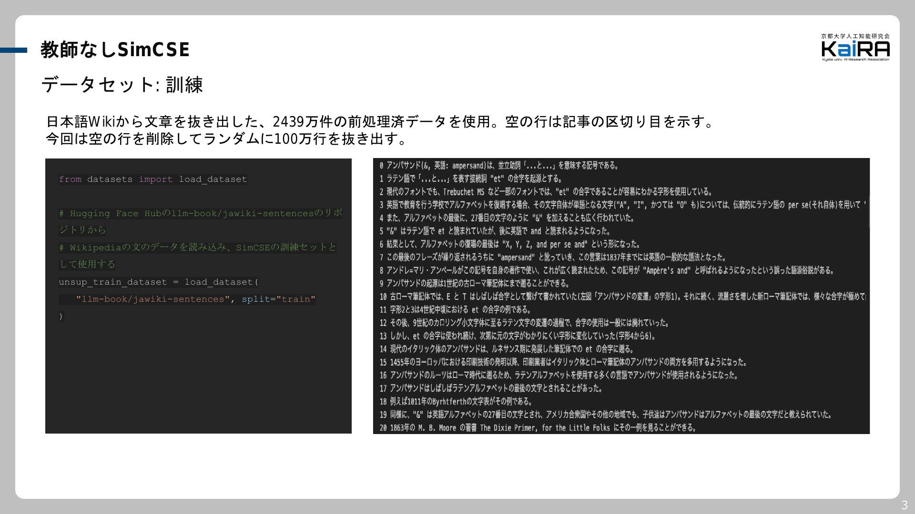Click output row 16 about ローマ時代に遡る
The height and width of the screenshot is (514, 915).
pos(560,375)
